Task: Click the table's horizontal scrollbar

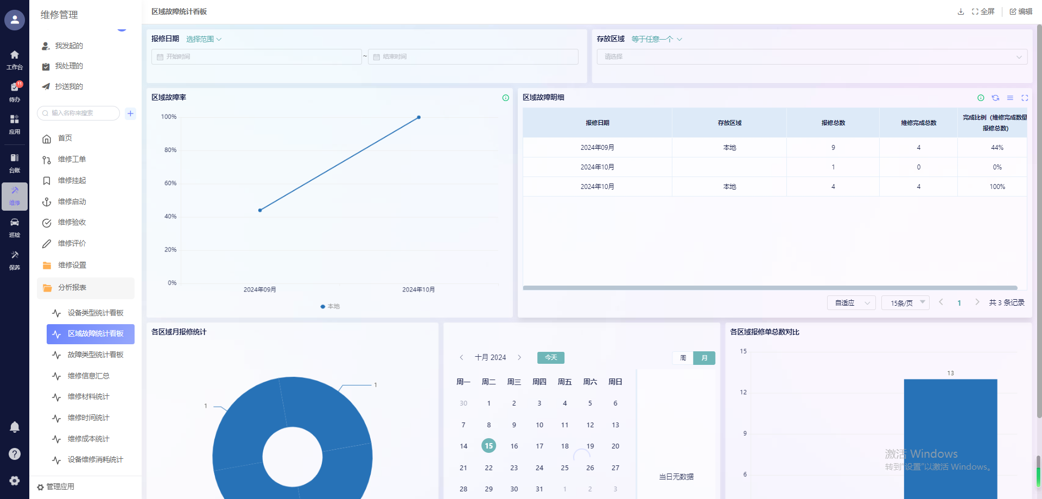Action: pyautogui.click(x=770, y=288)
